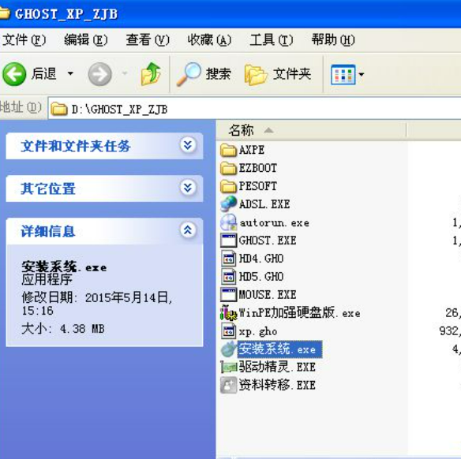
Task: Click the grey Forward arrow icon
Action: (99, 74)
